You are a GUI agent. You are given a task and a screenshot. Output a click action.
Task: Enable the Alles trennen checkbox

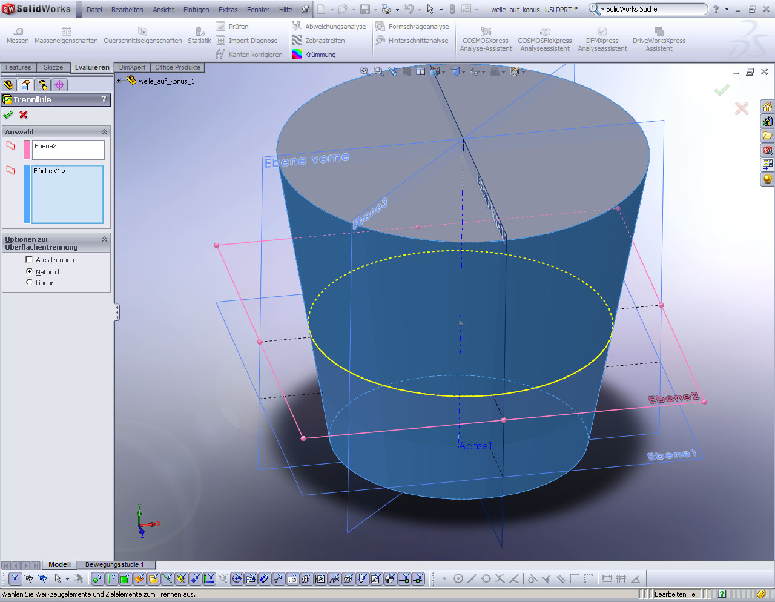pyautogui.click(x=29, y=260)
